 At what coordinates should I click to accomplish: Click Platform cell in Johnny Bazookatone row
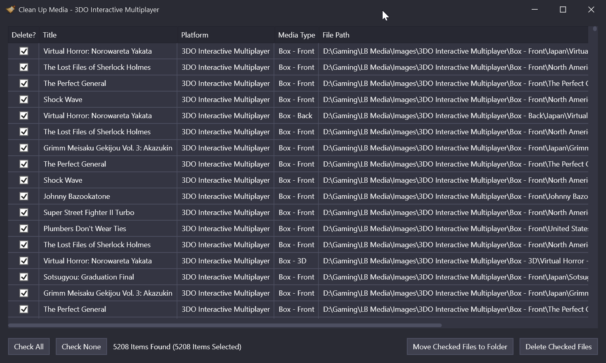click(226, 196)
